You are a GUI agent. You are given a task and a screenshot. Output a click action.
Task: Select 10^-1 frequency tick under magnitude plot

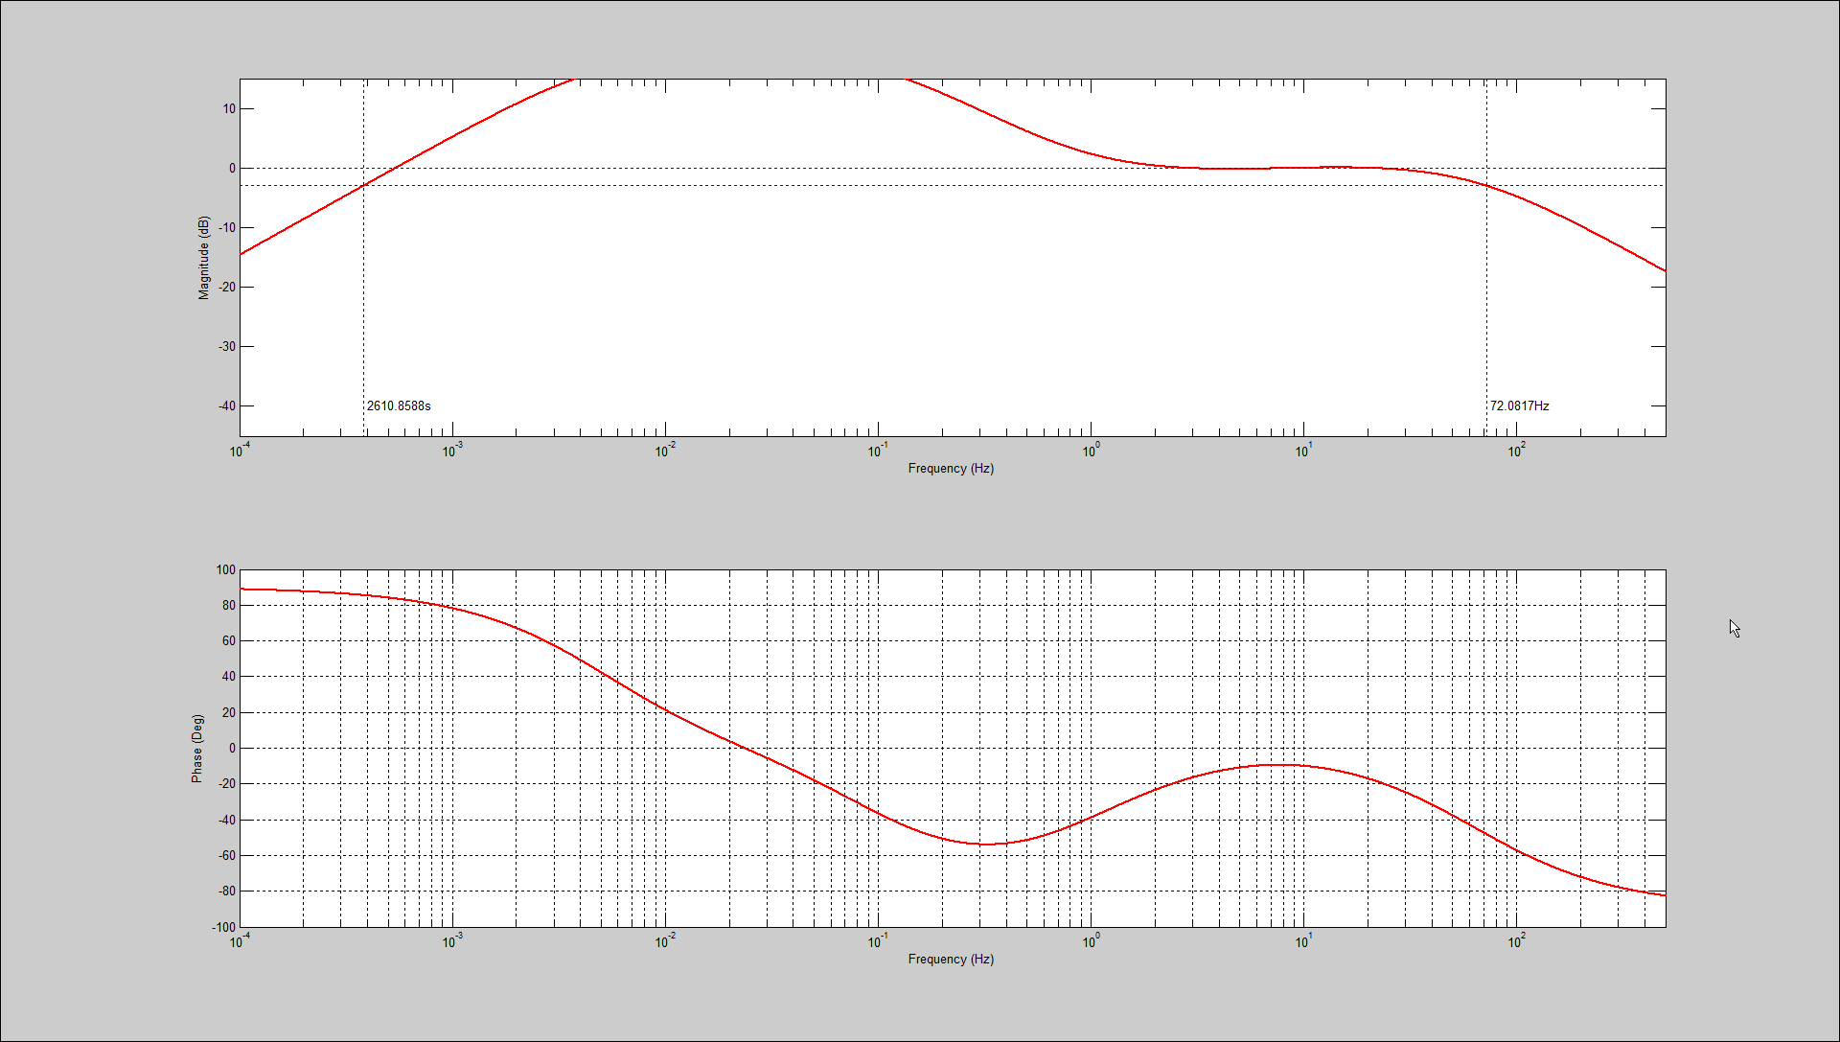click(878, 450)
